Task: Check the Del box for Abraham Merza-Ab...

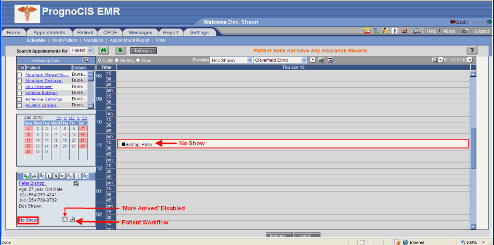Action: 20,75
